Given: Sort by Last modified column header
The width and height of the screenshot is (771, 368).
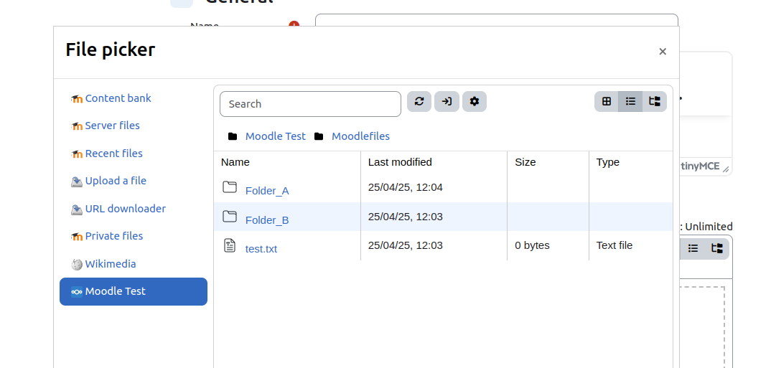Looking at the screenshot, I should pos(400,162).
